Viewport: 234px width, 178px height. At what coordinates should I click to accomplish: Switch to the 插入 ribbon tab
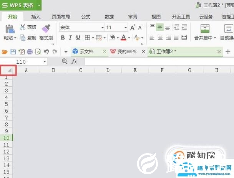(36, 16)
